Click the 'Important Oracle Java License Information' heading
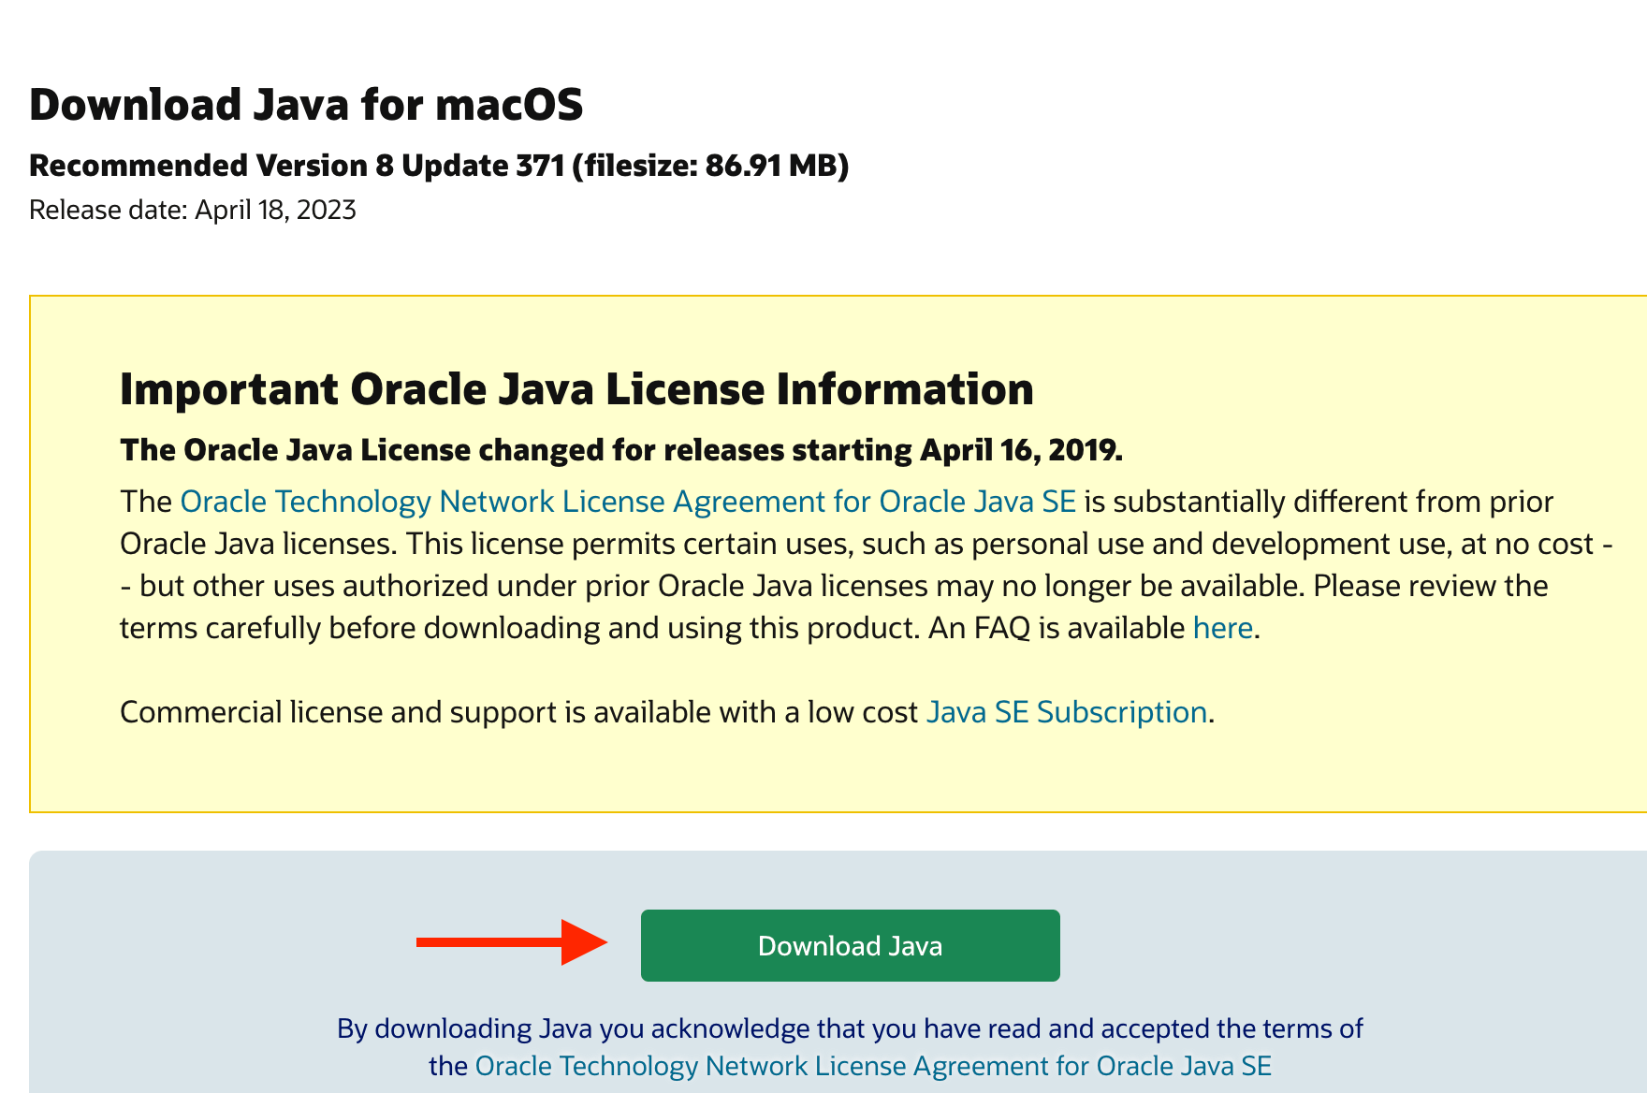Viewport: 1647px width, 1093px height. click(x=576, y=388)
